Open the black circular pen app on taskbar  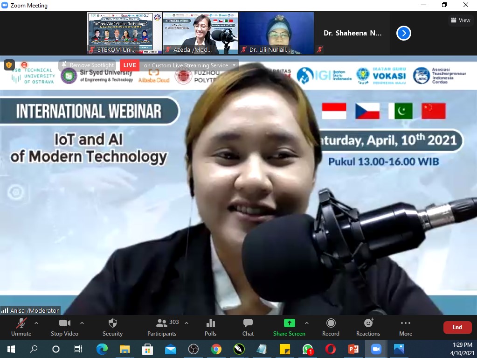(x=239, y=349)
